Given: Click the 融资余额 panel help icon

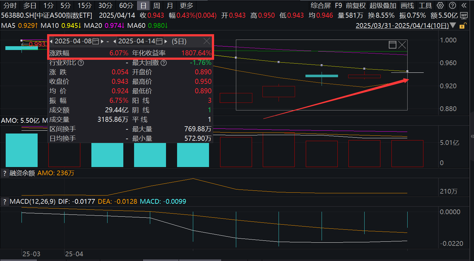Looking at the screenshot, I should (4, 173).
